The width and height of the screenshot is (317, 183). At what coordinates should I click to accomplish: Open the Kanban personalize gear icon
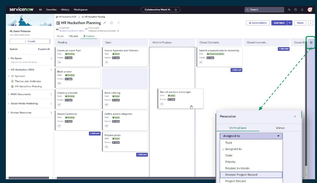(311, 43)
